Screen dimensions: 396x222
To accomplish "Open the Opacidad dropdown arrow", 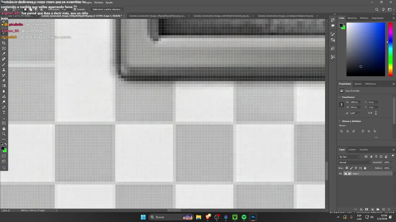I will [392, 162].
